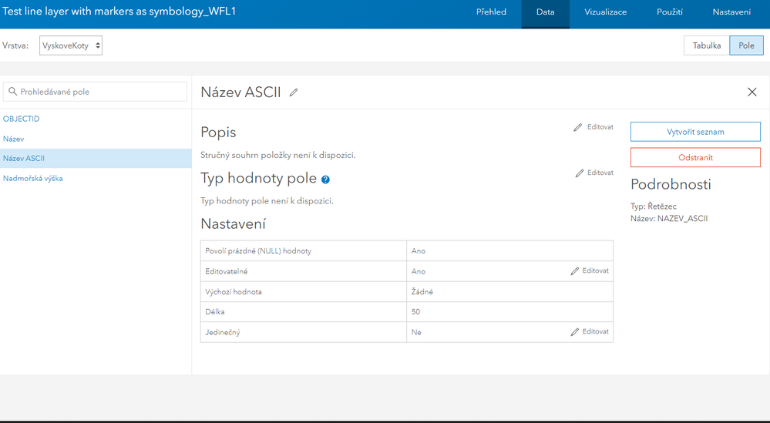Image resolution: width=770 pixels, height=423 pixels.
Task: Click the pencil icon beside Název ASCII title
Action: tap(294, 92)
